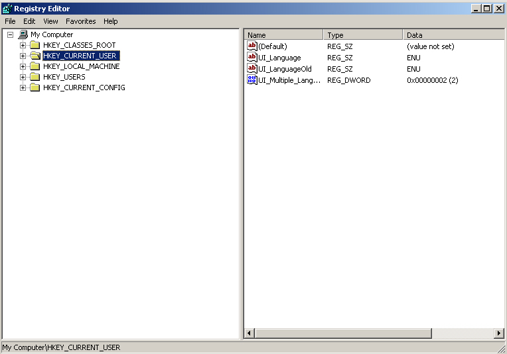Open the File menu
The width and height of the screenshot is (507, 354).
coord(10,21)
